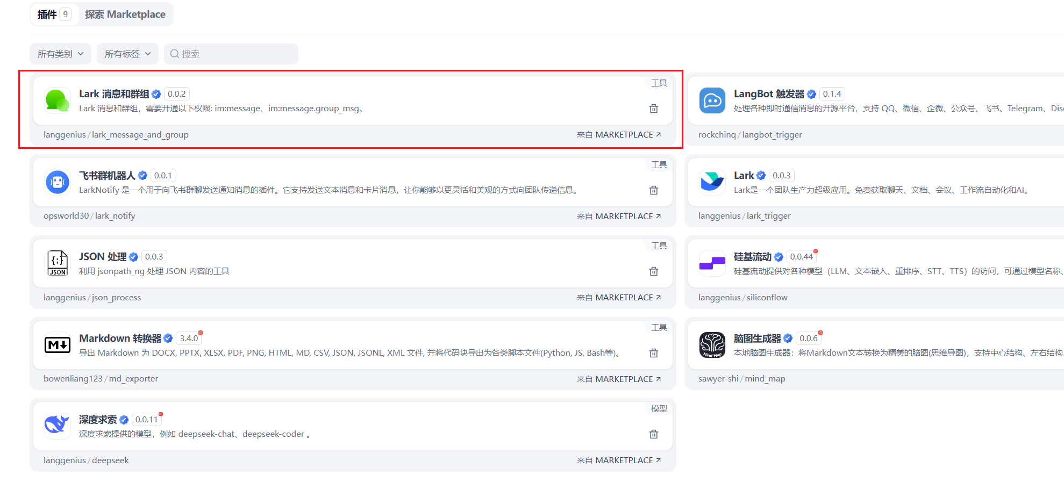Click the path text sawyer-shi / mind_map
Image resolution: width=1064 pixels, height=504 pixels.
(x=741, y=379)
